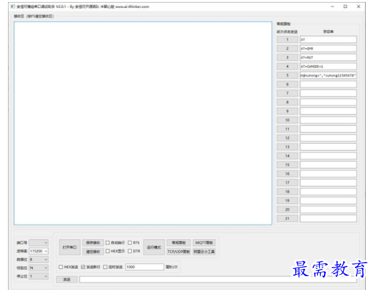This screenshot has width=373, height=290.
Task: Click the numbered send button 16
Action: [288, 173]
